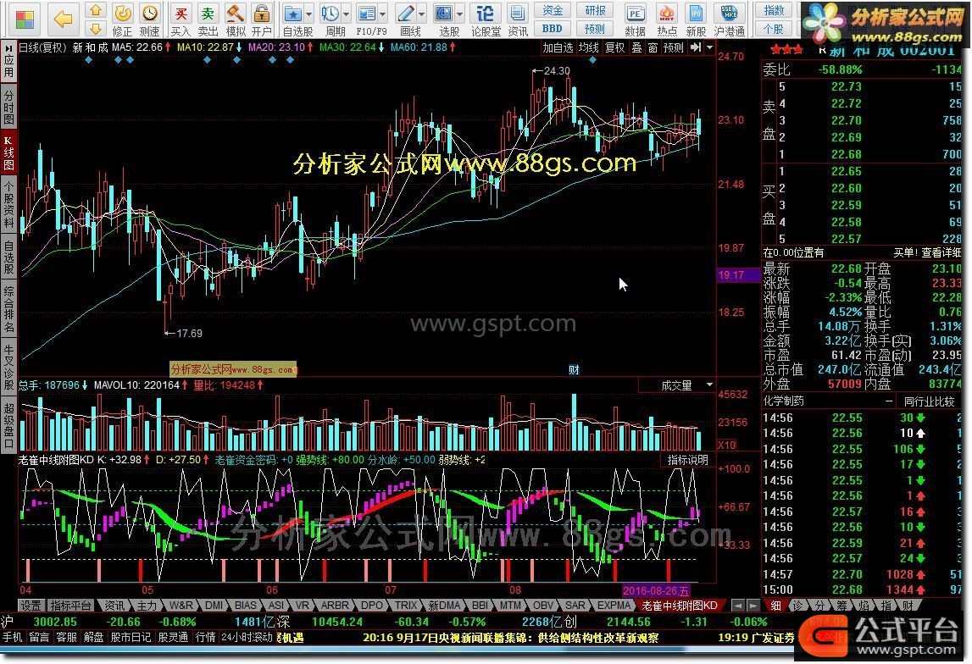Screen dimensions: 972x664
Task: Expand the 自选股 dropdown arrow
Action: tap(308, 14)
